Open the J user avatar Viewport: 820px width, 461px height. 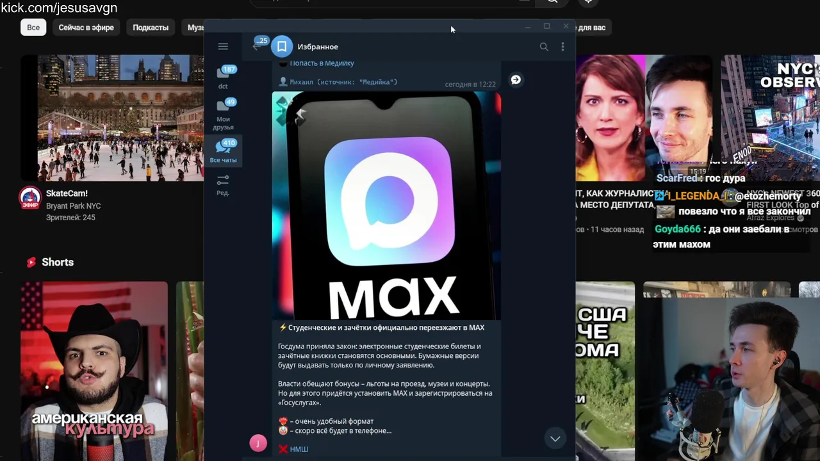click(x=258, y=443)
